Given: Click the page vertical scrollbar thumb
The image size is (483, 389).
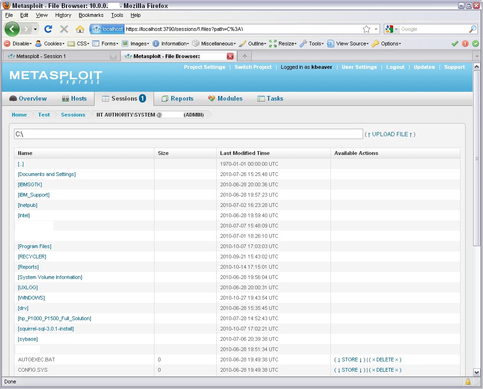Looking at the screenshot, I should point(476,159).
